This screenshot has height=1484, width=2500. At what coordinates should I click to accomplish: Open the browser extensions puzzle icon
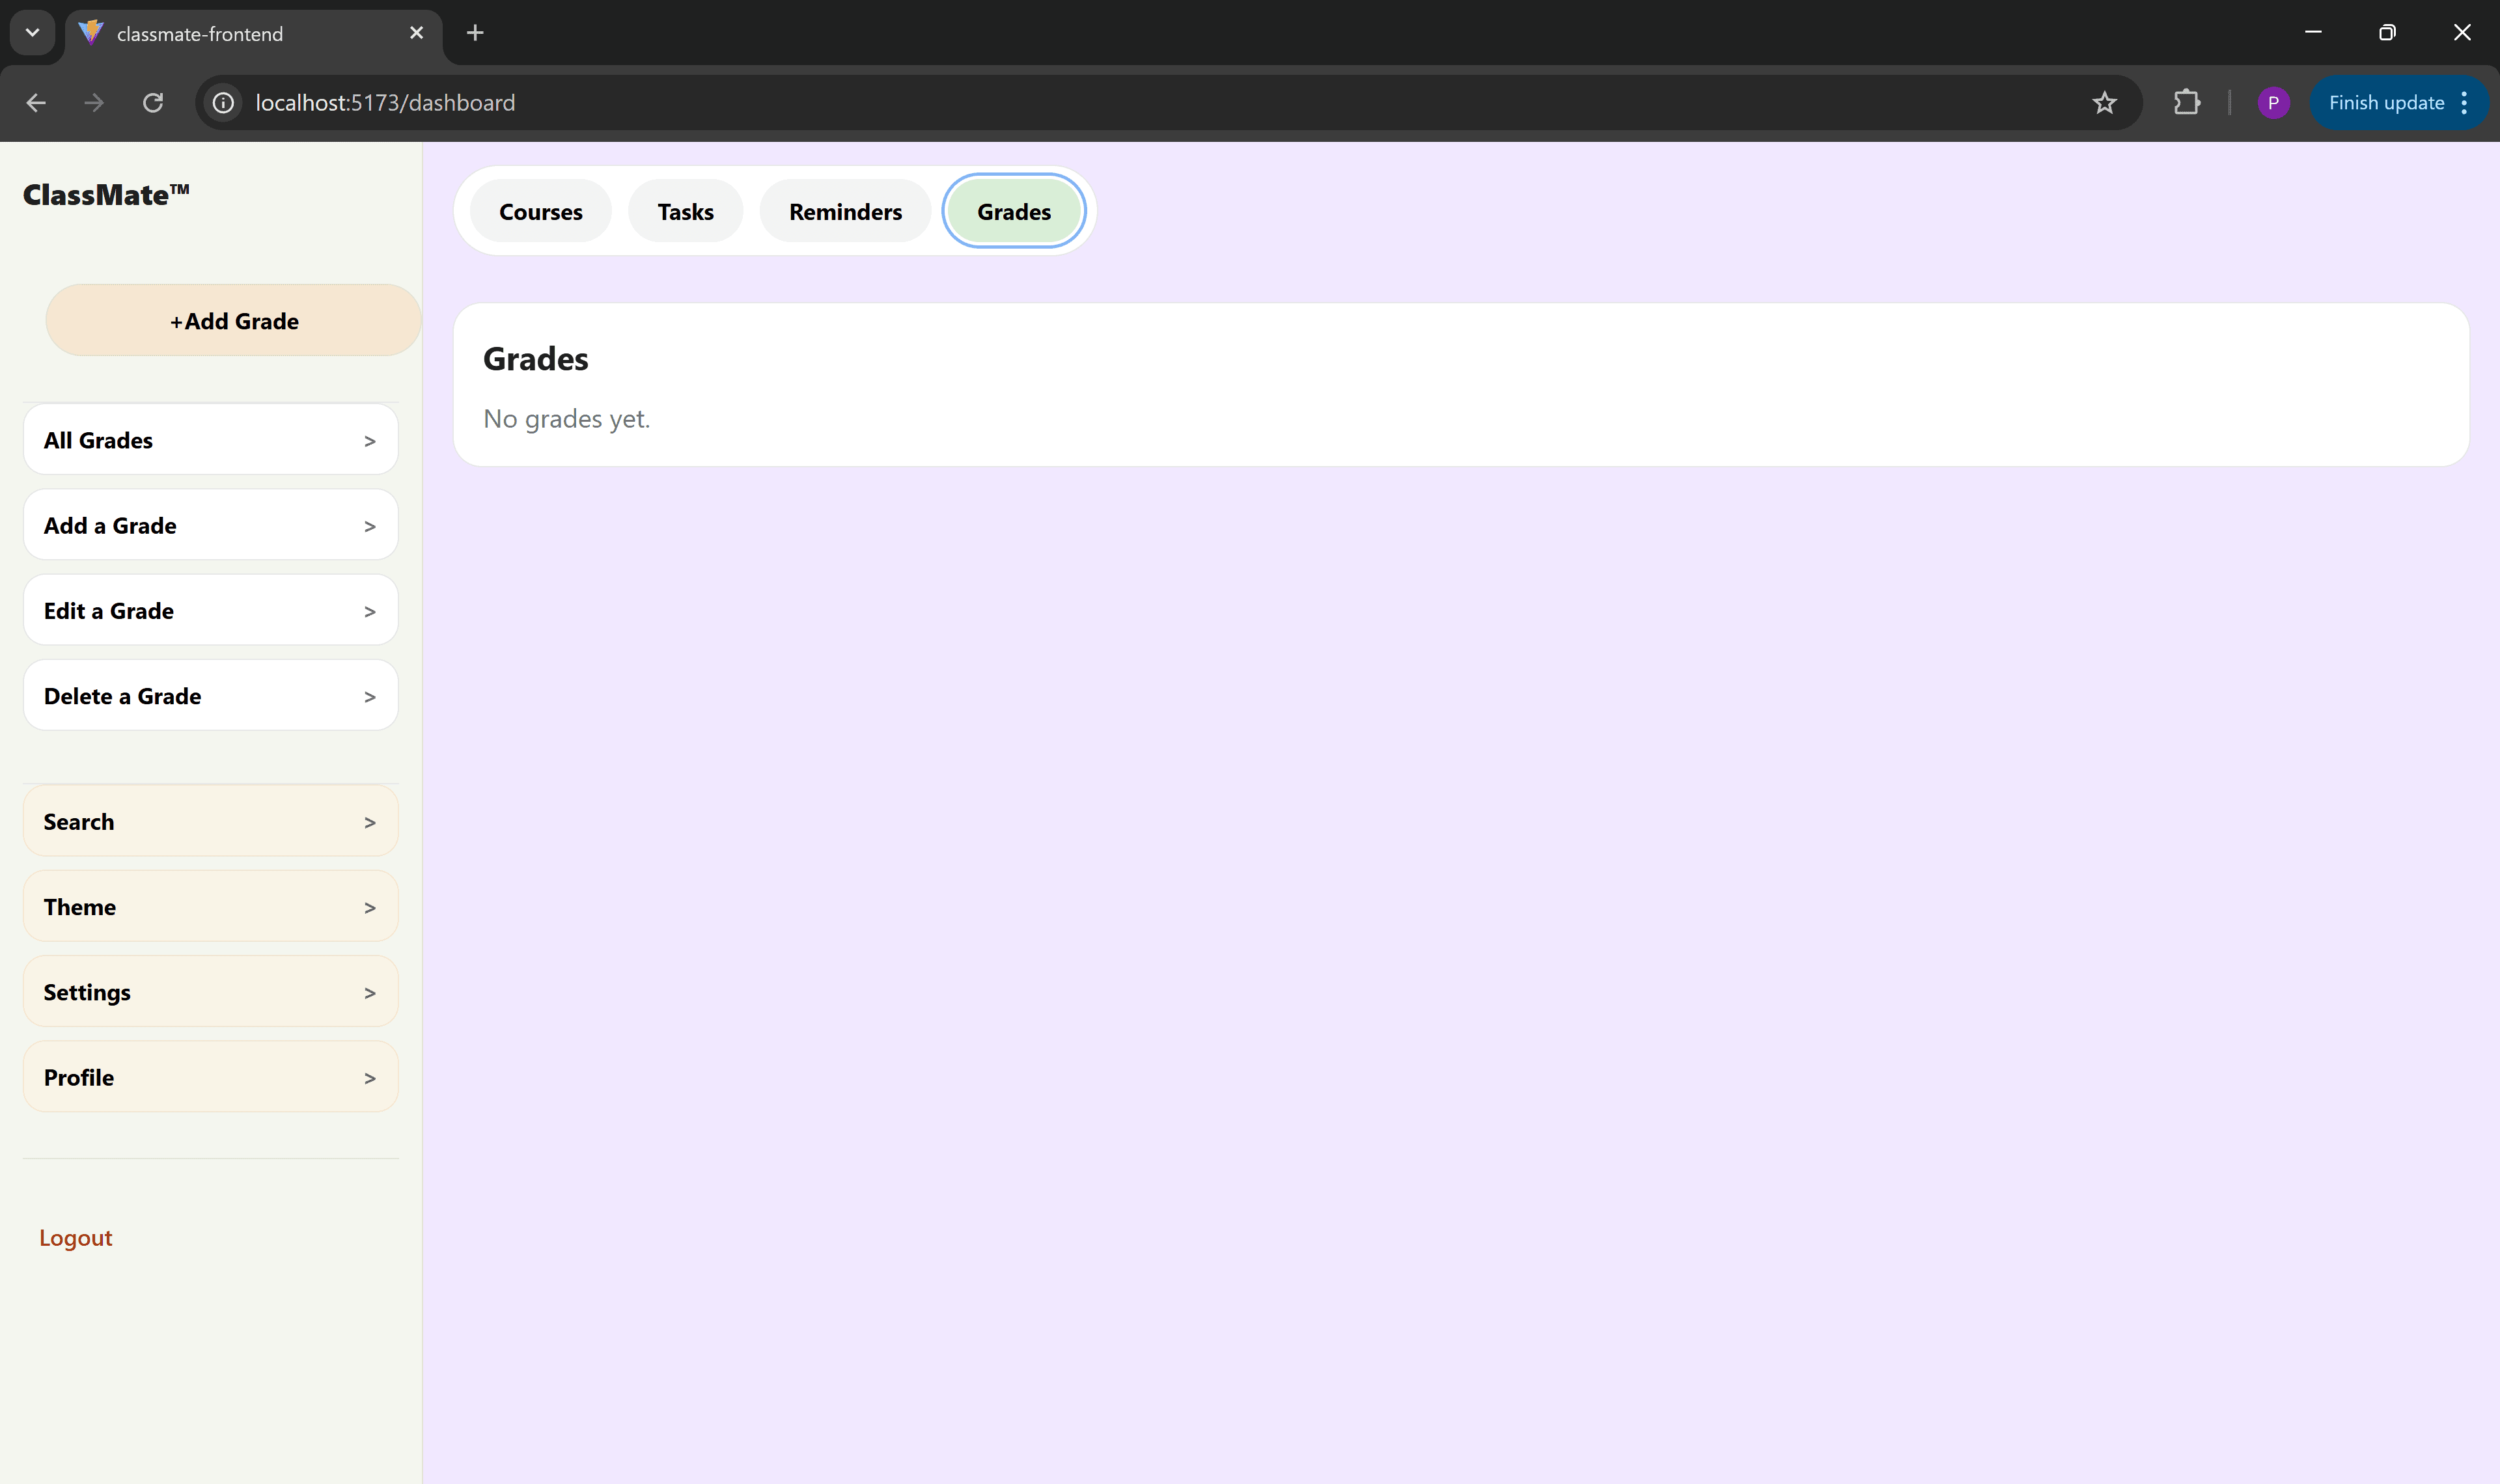(x=2186, y=103)
